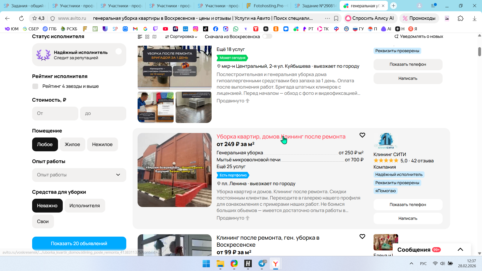Viewport: 482px width, 271px height.
Task: Open the Сортировка dropdown
Action: pos(181,37)
